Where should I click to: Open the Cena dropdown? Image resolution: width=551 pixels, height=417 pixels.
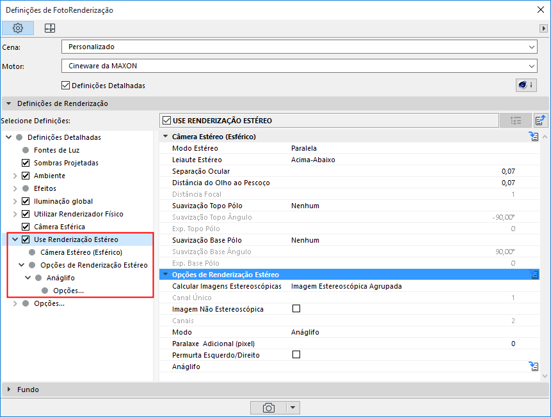coord(299,47)
